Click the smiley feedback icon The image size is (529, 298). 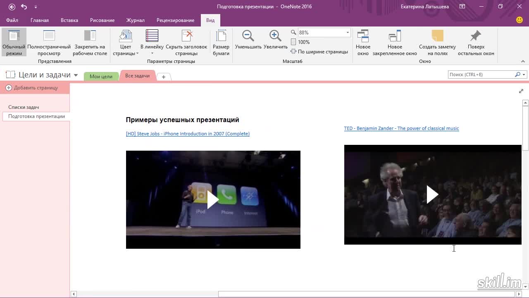pyautogui.click(x=519, y=20)
